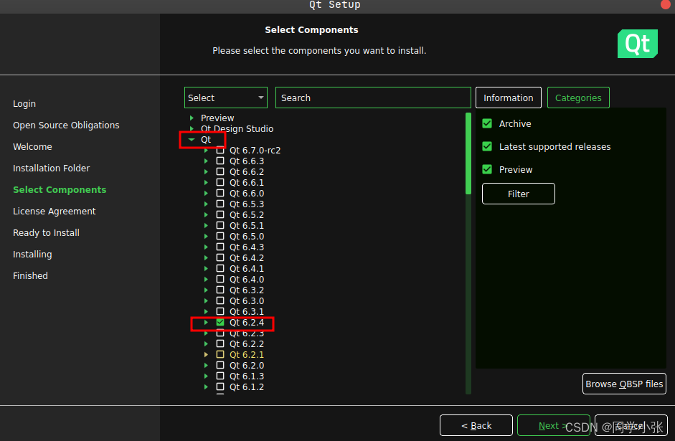Expand the Qt Design Studio node
This screenshot has height=441, width=675.
pyautogui.click(x=192, y=128)
